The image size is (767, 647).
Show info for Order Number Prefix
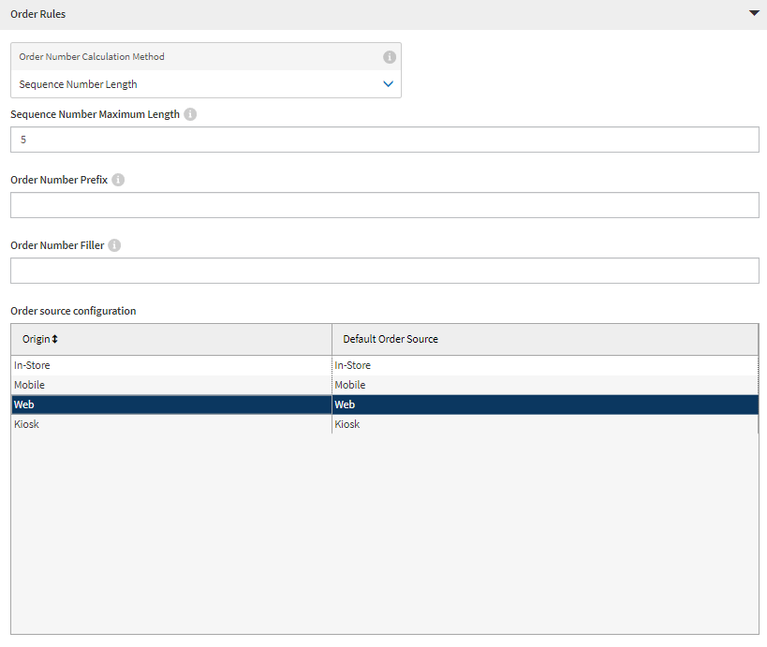tap(118, 180)
